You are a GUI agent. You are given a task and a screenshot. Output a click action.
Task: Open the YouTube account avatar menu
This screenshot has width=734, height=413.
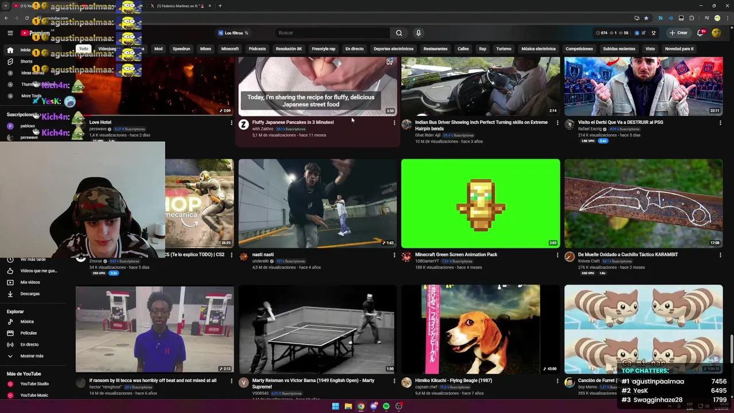[x=716, y=33]
